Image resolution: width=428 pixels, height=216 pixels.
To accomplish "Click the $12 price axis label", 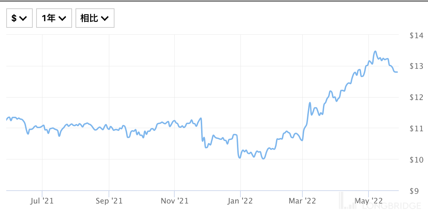I will coord(417,97).
